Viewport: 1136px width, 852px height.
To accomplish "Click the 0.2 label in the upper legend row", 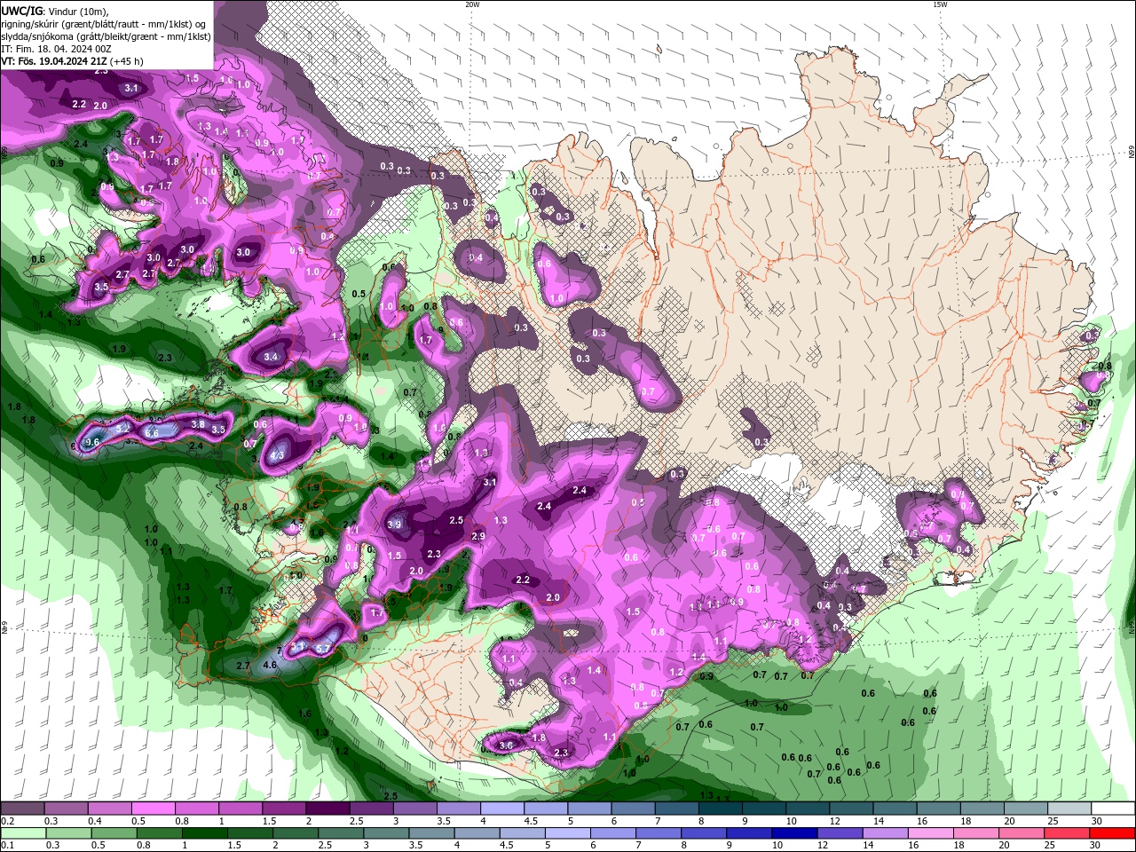I will 7,821.
